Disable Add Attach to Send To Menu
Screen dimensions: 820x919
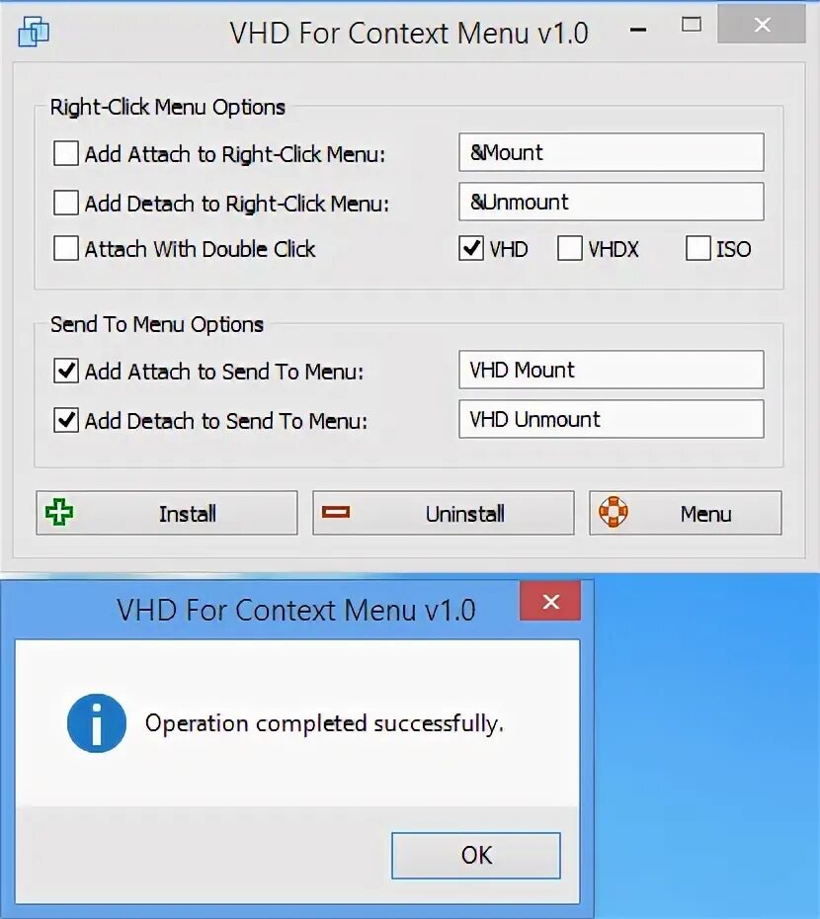point(65,371)
